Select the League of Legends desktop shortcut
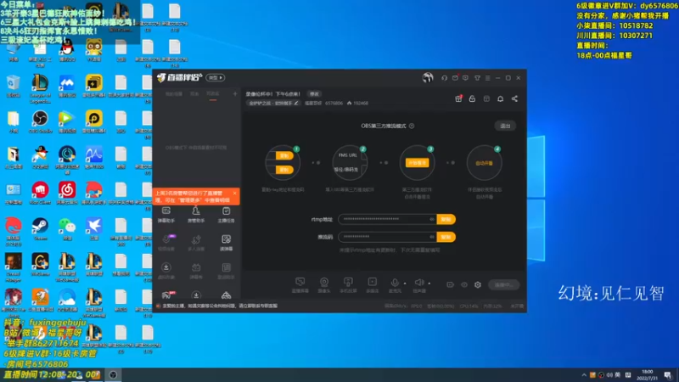The height and width of the screenshot is (382, 679). (40, 89)
